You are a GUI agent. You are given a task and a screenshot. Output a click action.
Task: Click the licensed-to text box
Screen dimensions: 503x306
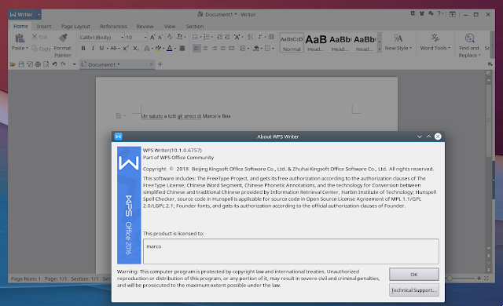click(291, 251)
